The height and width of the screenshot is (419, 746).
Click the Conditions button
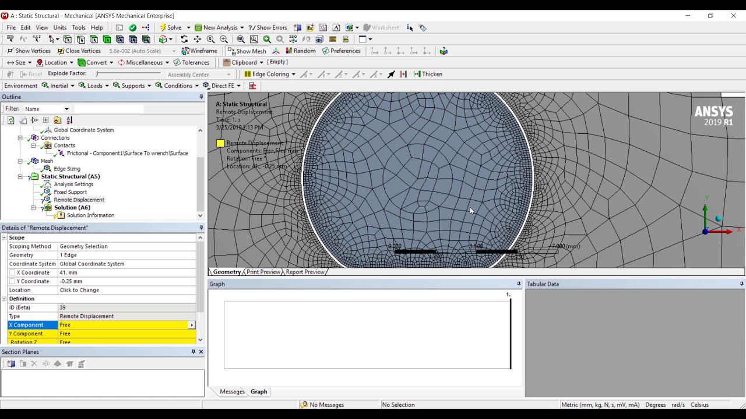coord(177,86)
